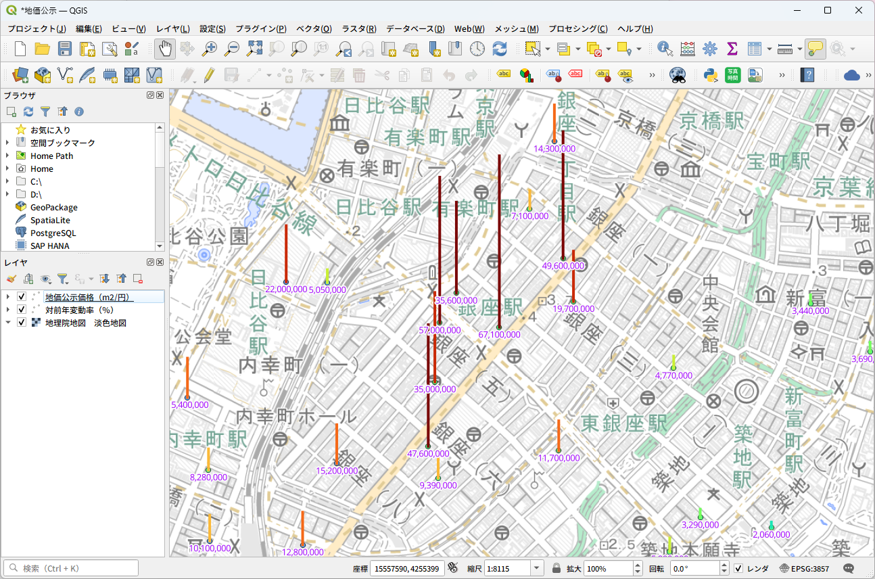Open the 縮尺 scale dropdown
This screenshot has height=579, width=875.
(x=538, y=568)
